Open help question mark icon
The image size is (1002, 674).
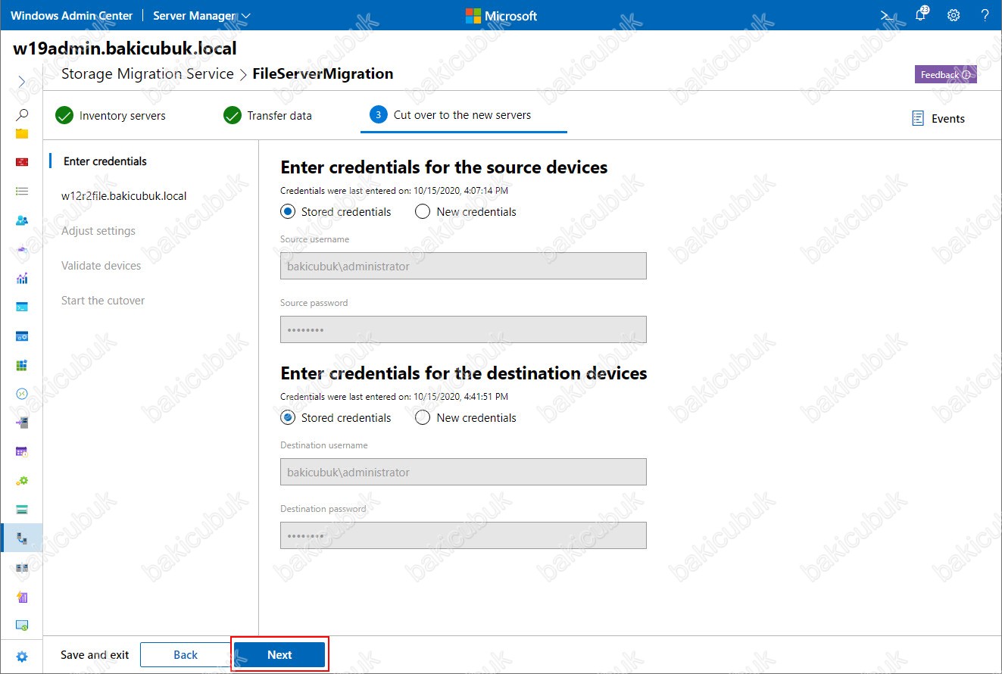(985, 15)
